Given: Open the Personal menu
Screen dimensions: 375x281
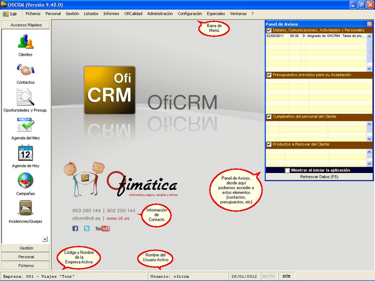Looking at the screenshot, I should pos(53,14).
